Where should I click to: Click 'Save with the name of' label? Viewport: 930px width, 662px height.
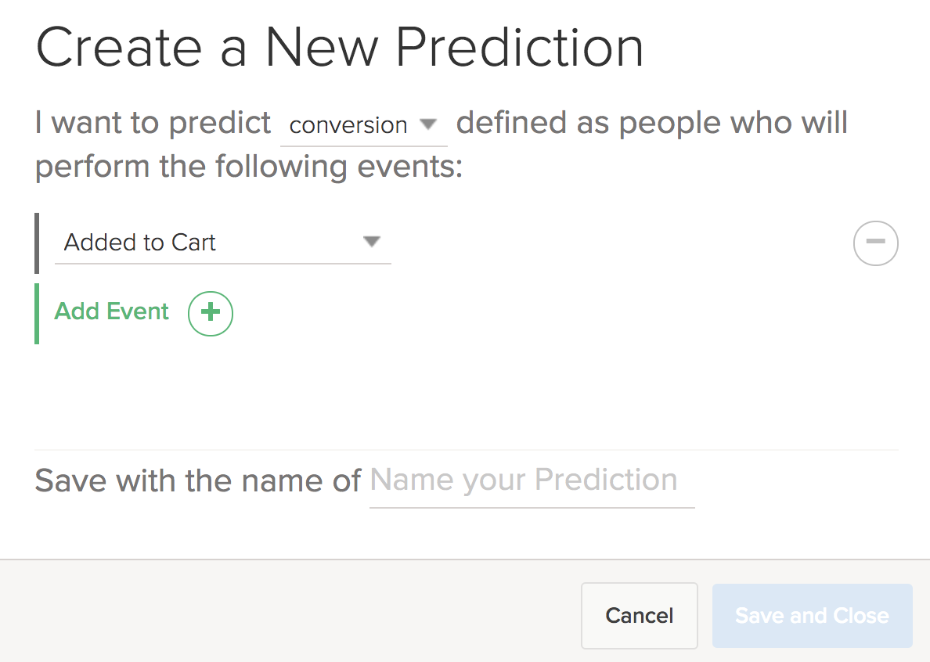[x=198, y=480]
